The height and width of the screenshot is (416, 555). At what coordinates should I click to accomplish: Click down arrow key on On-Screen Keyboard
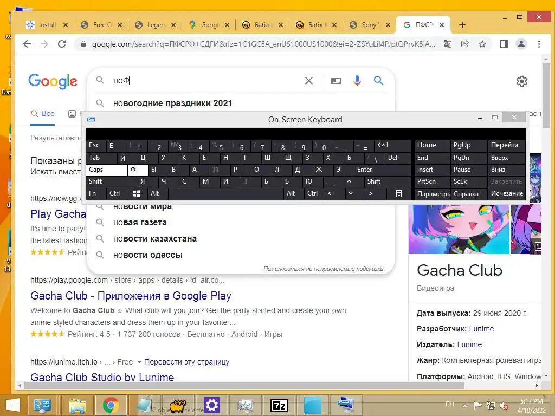coord(351,193)
